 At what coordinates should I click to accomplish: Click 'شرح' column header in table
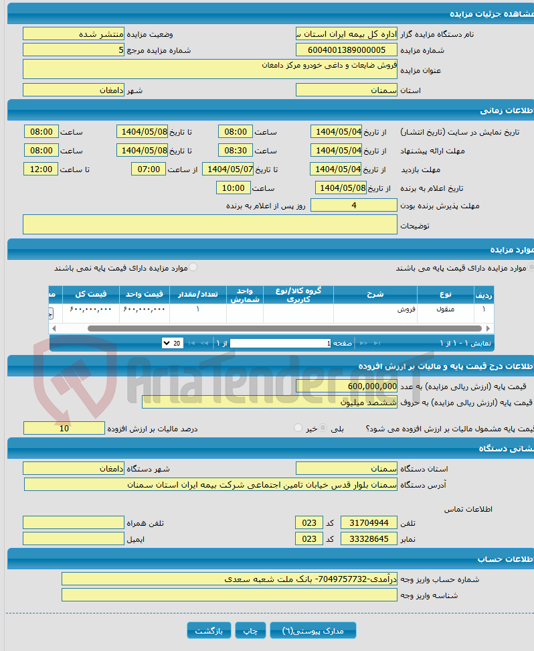[x=375, y=295]
